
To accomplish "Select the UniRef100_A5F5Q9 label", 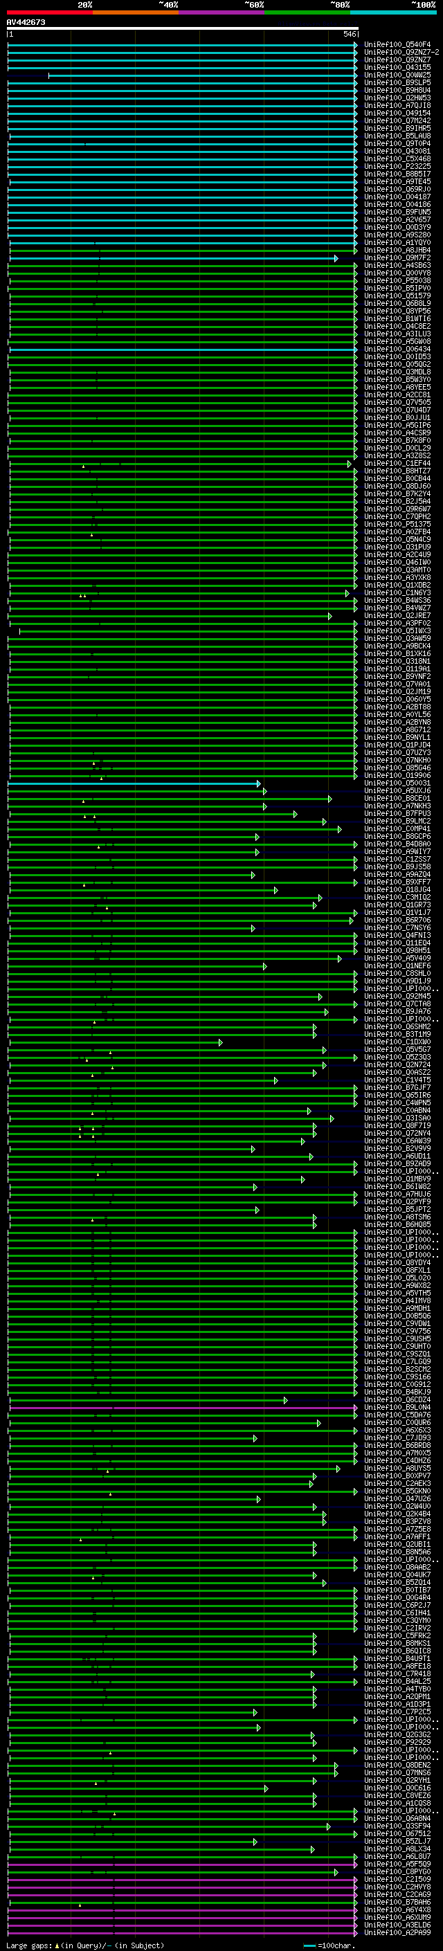I will pos(397,1864).
